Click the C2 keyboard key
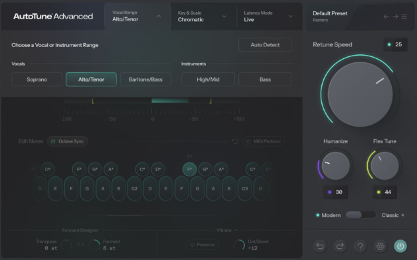The width and height of the screenshot is (417, 260). click(134, 188)
